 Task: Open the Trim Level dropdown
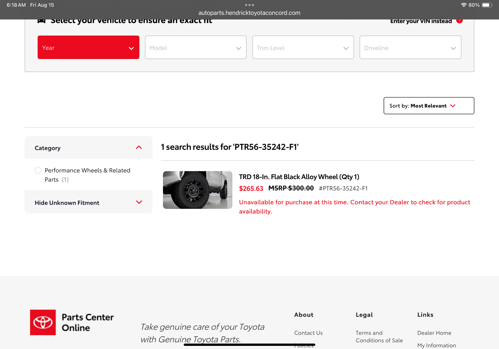[x=303, y=47]
